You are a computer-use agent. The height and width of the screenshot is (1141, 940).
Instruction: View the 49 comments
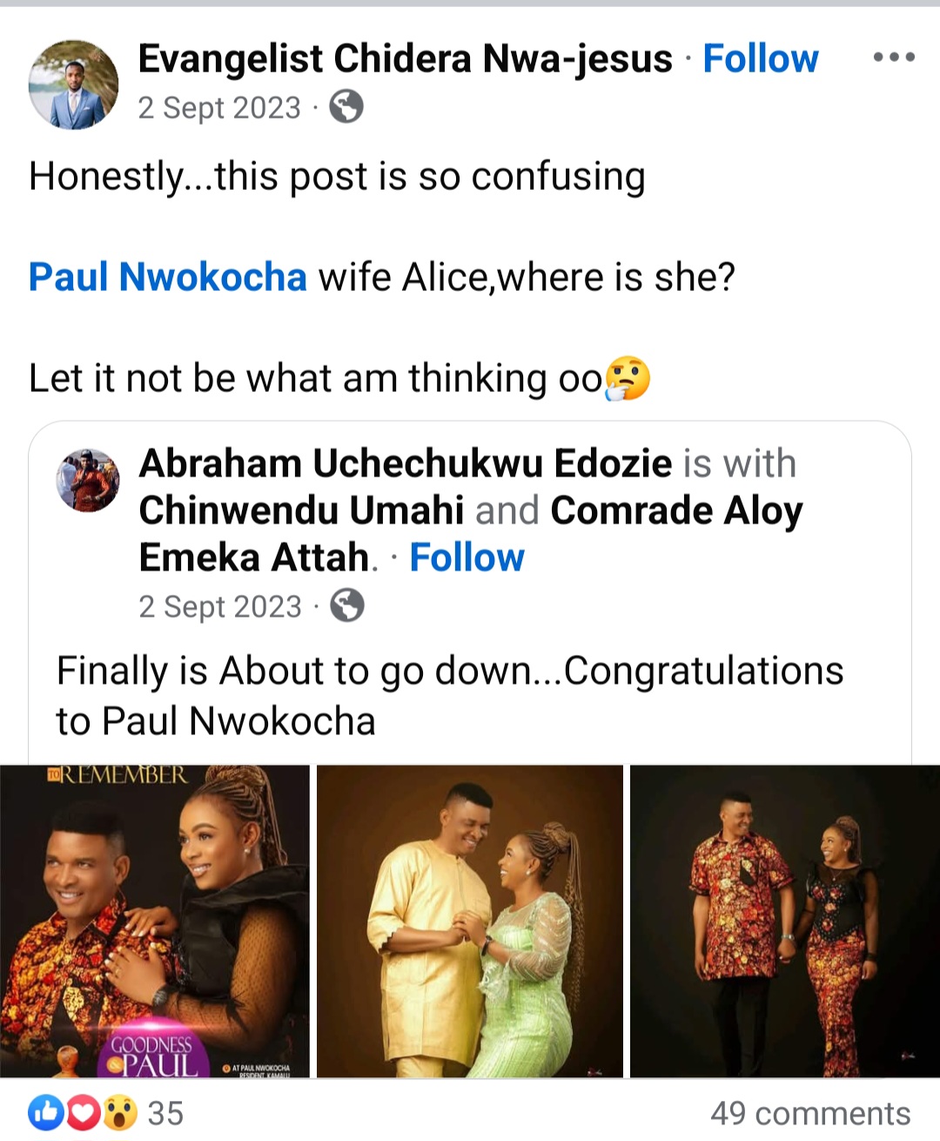pos(809,1113)
